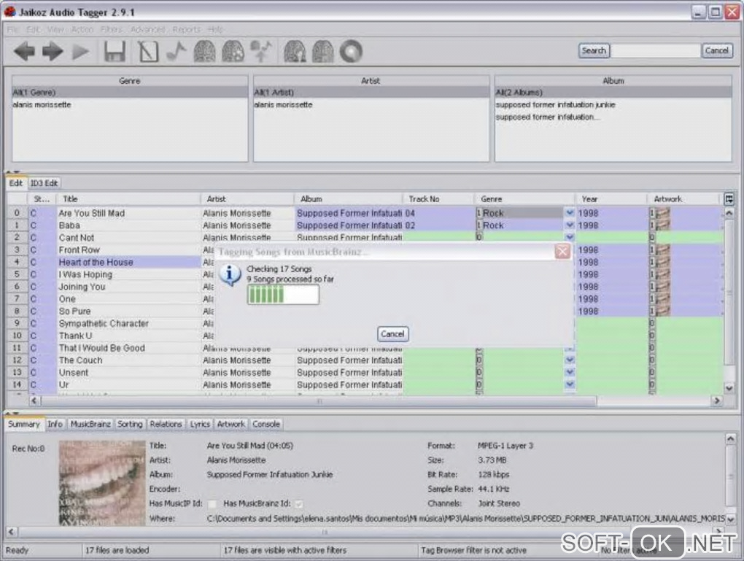This screenshot has height=561, width=744.
Task: Select the 'Joining You' title cell
Action: click(x=128, y=287)
